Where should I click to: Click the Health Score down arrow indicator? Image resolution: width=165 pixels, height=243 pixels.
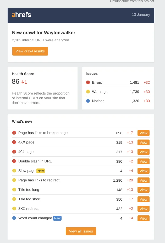tap(23, 82)
